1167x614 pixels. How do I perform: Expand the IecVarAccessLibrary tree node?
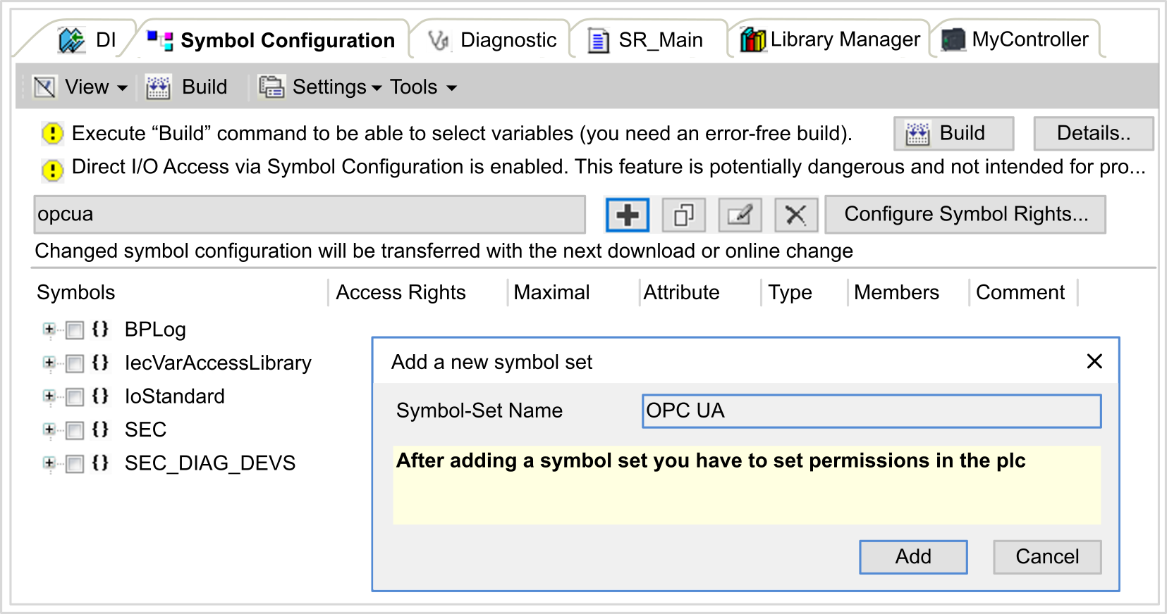49,363
